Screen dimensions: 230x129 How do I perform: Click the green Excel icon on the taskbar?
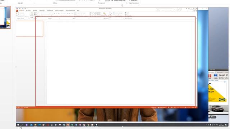[x=72, y=125]
